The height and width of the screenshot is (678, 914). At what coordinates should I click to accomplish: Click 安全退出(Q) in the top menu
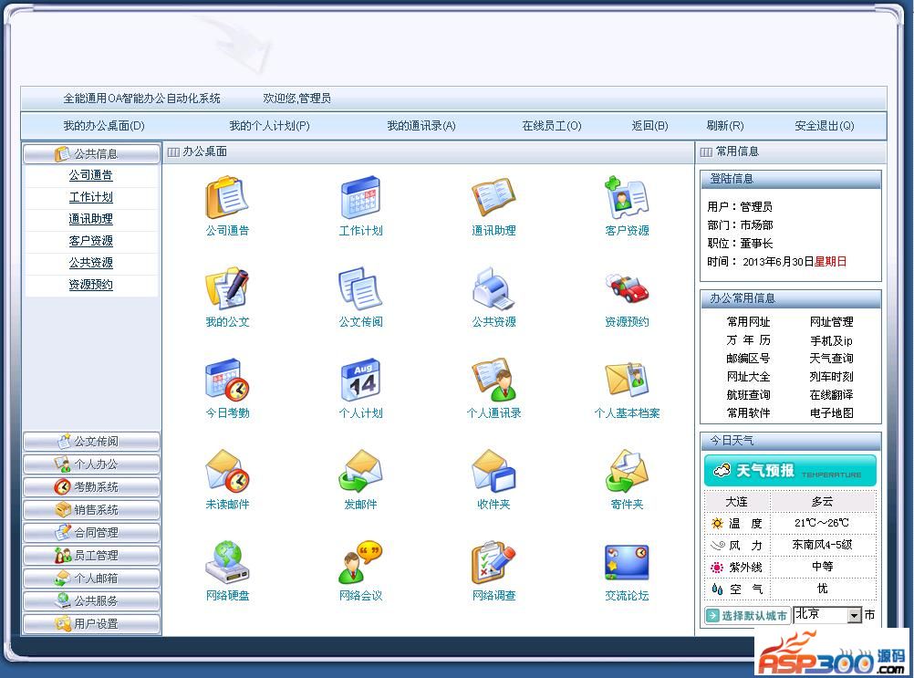[x=824, y=126]
